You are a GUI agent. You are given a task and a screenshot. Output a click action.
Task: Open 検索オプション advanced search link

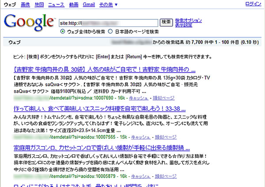coord(189,21)
